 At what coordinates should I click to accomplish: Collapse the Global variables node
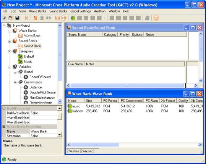15,72
